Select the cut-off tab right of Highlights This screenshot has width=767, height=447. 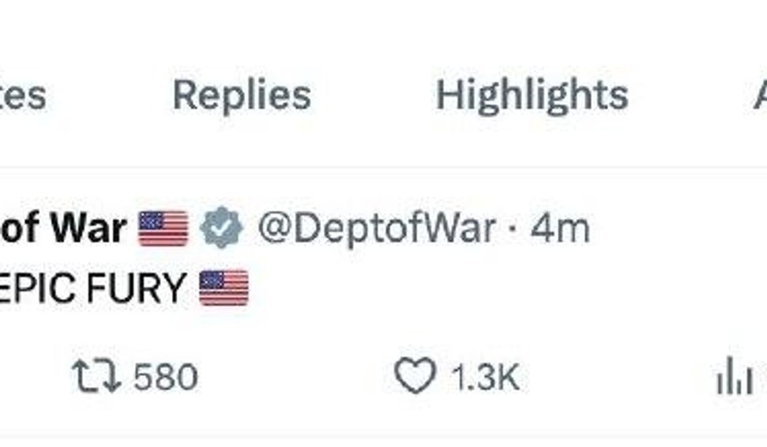tap(759, 96)
